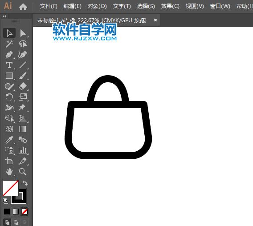The image size is (253, 226).
Task: Select the Perspective Grid tool
Action: [x=23, y=118]
